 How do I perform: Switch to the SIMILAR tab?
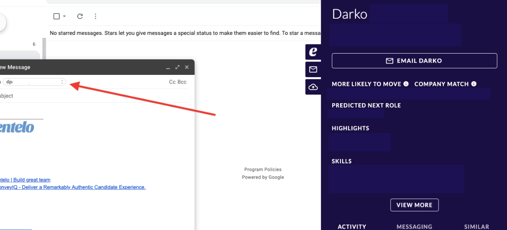(x=476, y=227)
